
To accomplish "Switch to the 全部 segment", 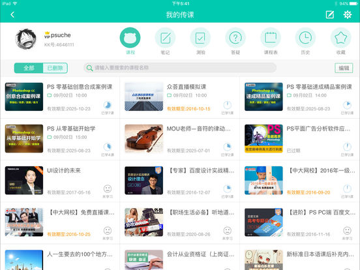I will pyautogui.click(x=29, y=68).
